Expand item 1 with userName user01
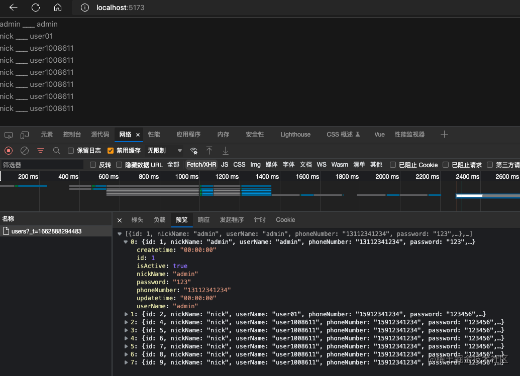The width and height of the screenshot is (520, 376). [x=126, y=314]
